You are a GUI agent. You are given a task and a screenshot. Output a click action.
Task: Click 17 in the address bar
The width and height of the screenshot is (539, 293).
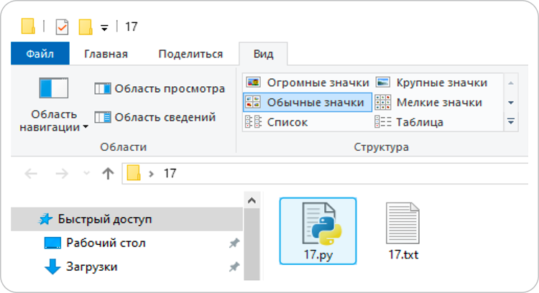click(x=170, y=174)
